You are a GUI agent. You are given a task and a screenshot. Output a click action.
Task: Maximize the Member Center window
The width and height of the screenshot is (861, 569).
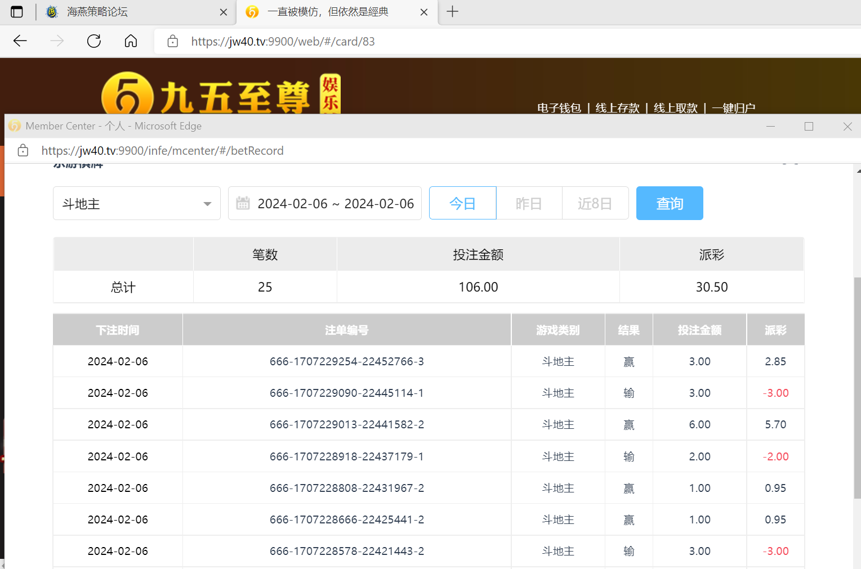tap(809, 126)
